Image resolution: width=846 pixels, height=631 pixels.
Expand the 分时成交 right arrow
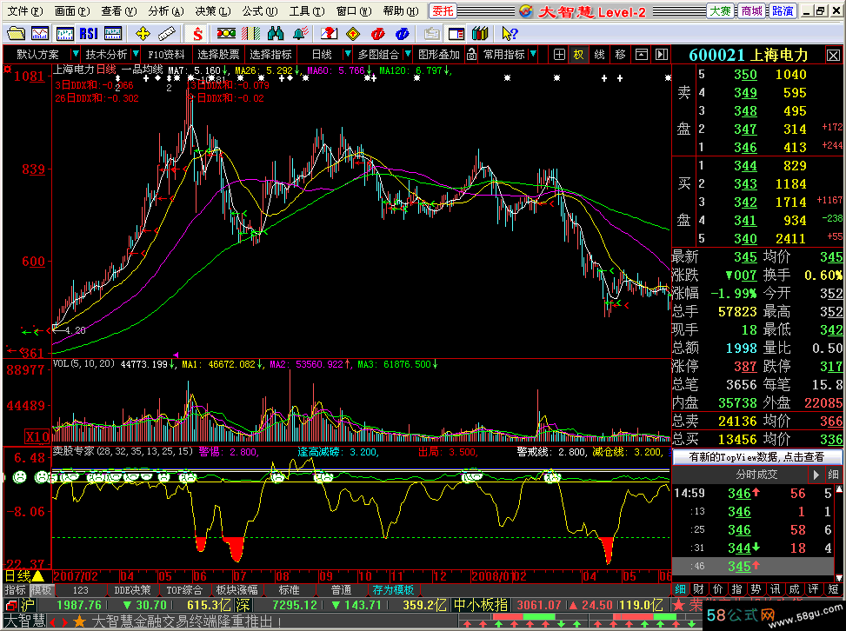[816, 475]
